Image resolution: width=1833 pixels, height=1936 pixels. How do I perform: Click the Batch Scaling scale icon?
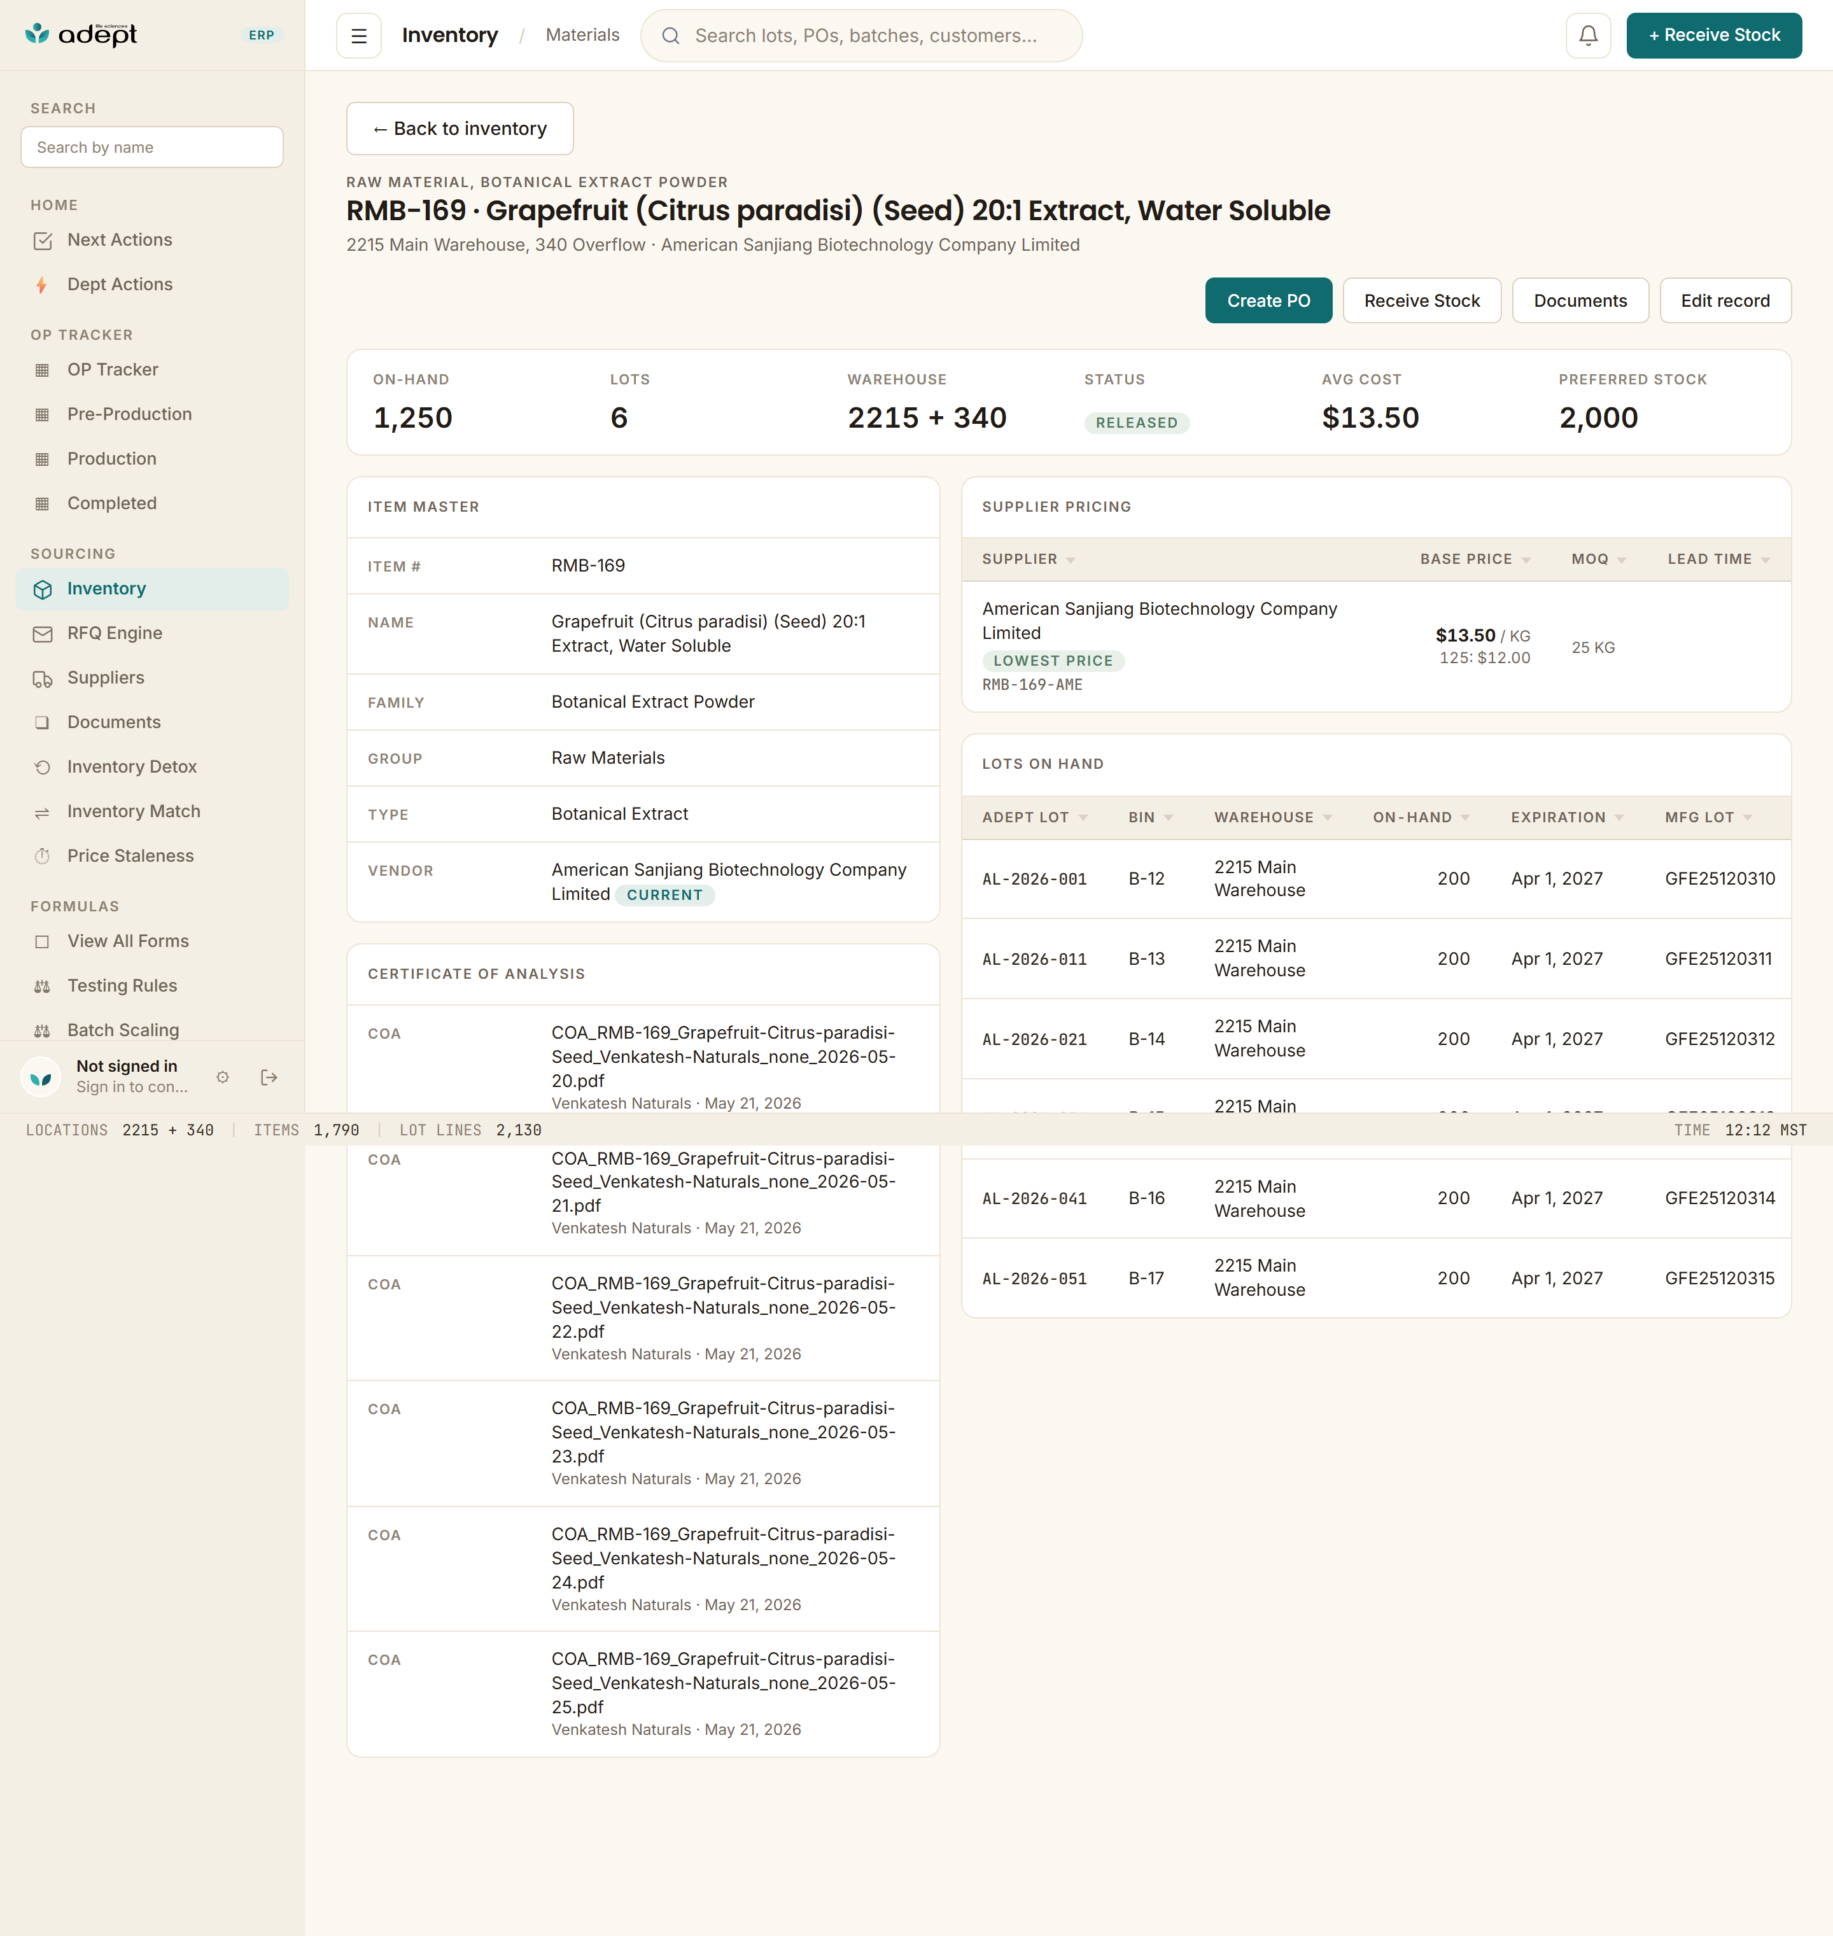[42, 1030]
